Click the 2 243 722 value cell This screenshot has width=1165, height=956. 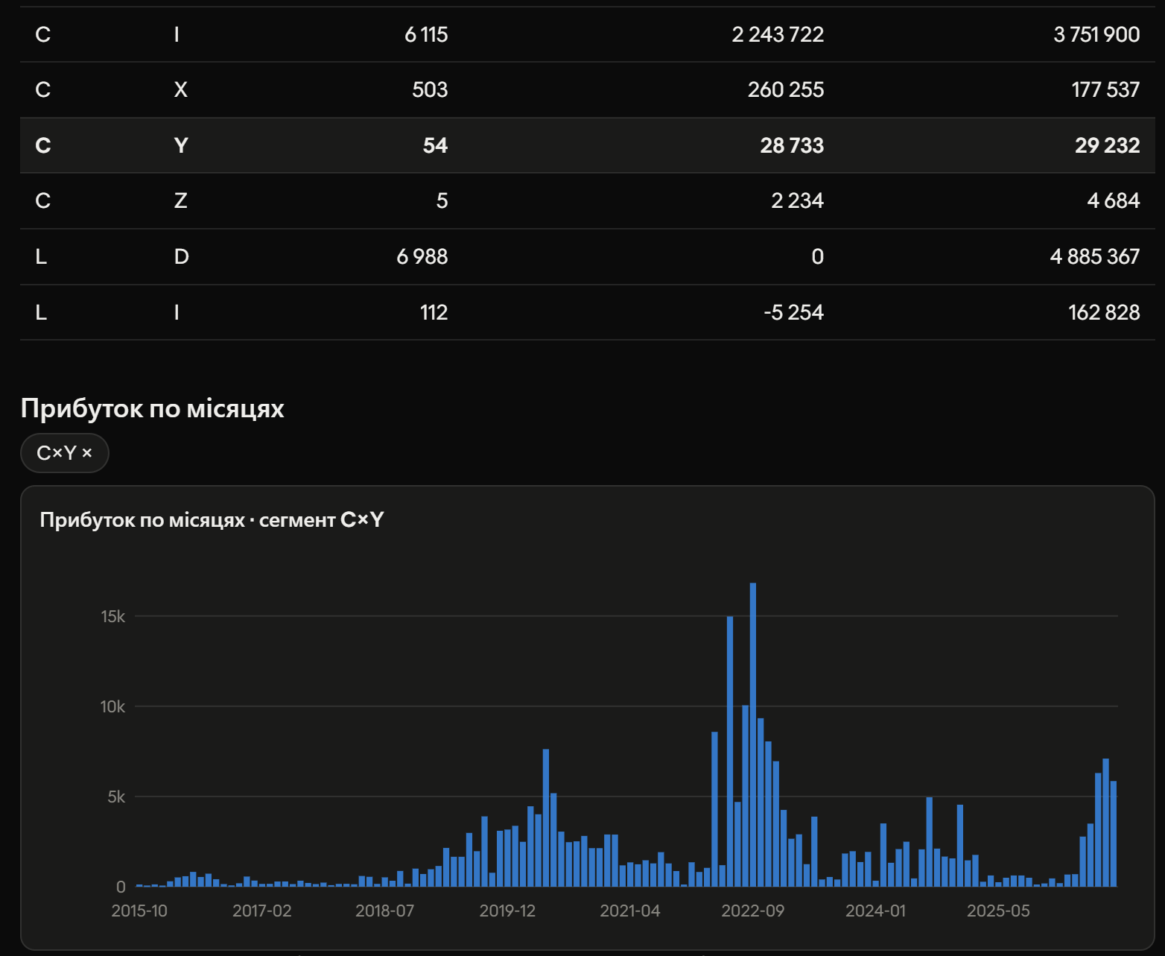[x=778, y=34]
